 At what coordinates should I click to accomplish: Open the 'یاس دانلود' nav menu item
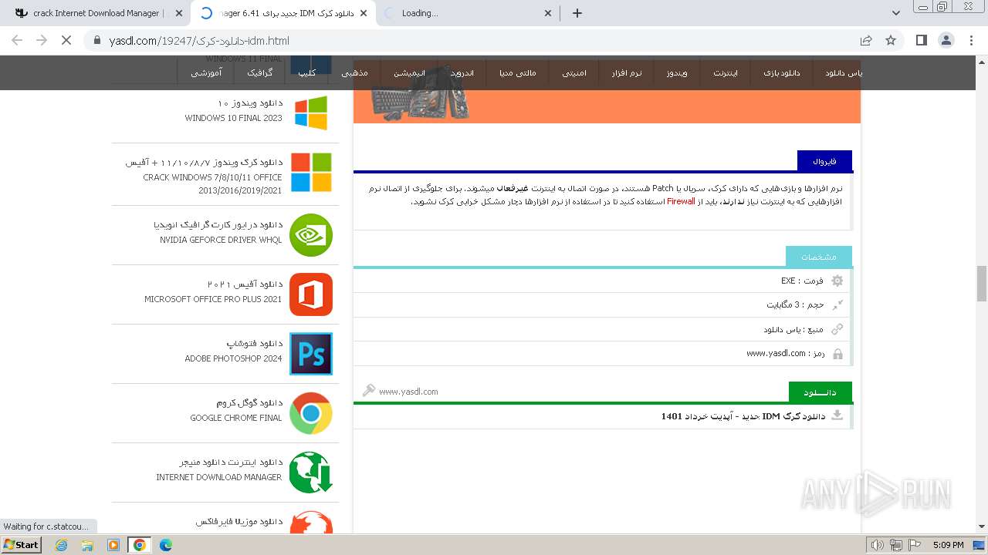(x=843, y=73)
